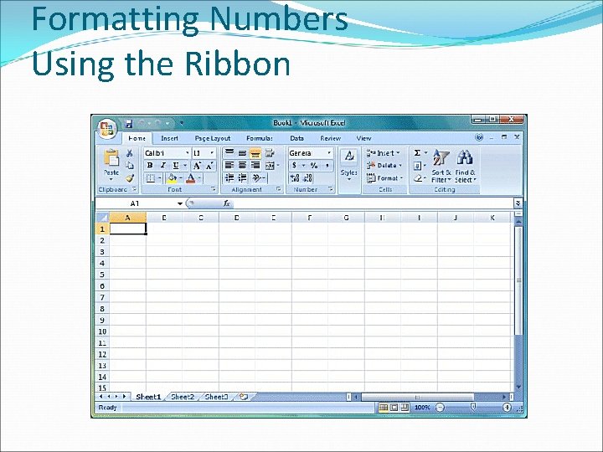Open Name Box dropdown arrow
Image resolution: width=603 pixels, height=452 pixels.
pos(179,203)
